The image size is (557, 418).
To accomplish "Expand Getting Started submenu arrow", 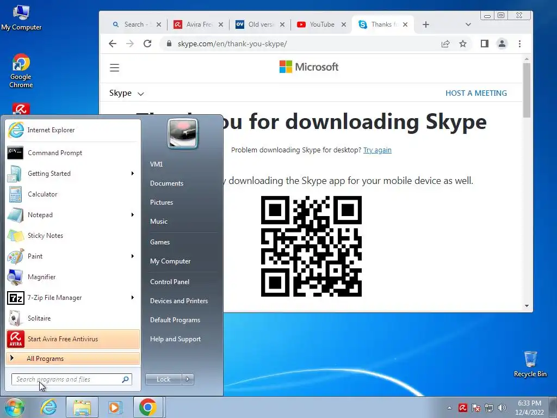I will (x=133, y=174).
